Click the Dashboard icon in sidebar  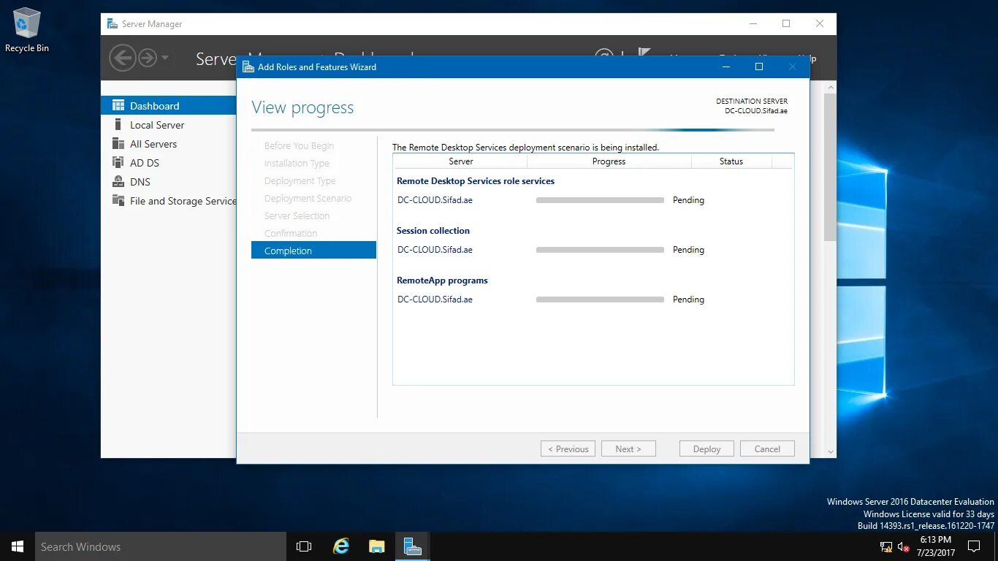point(118,106)
